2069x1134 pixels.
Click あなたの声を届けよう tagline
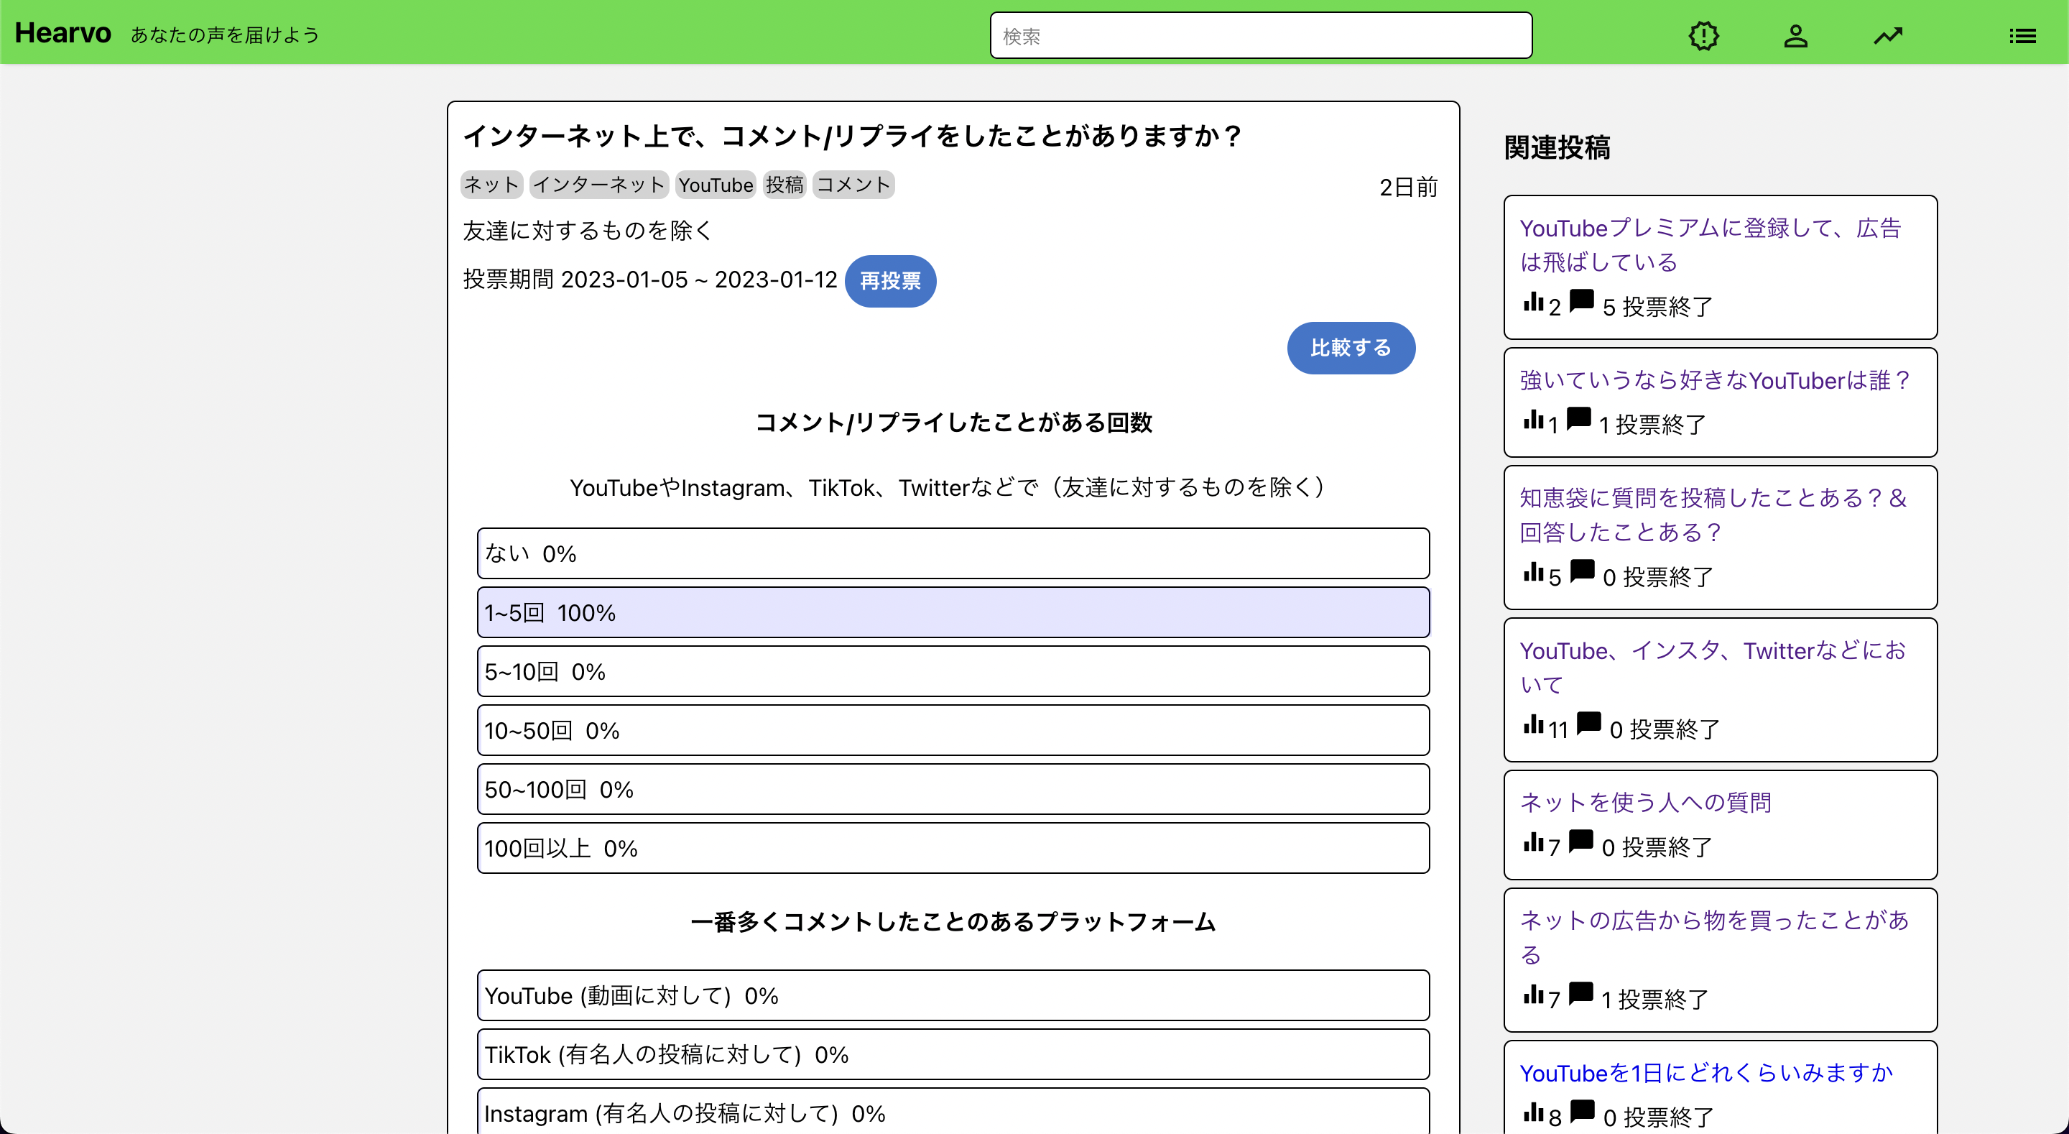(x=225, y=35)
